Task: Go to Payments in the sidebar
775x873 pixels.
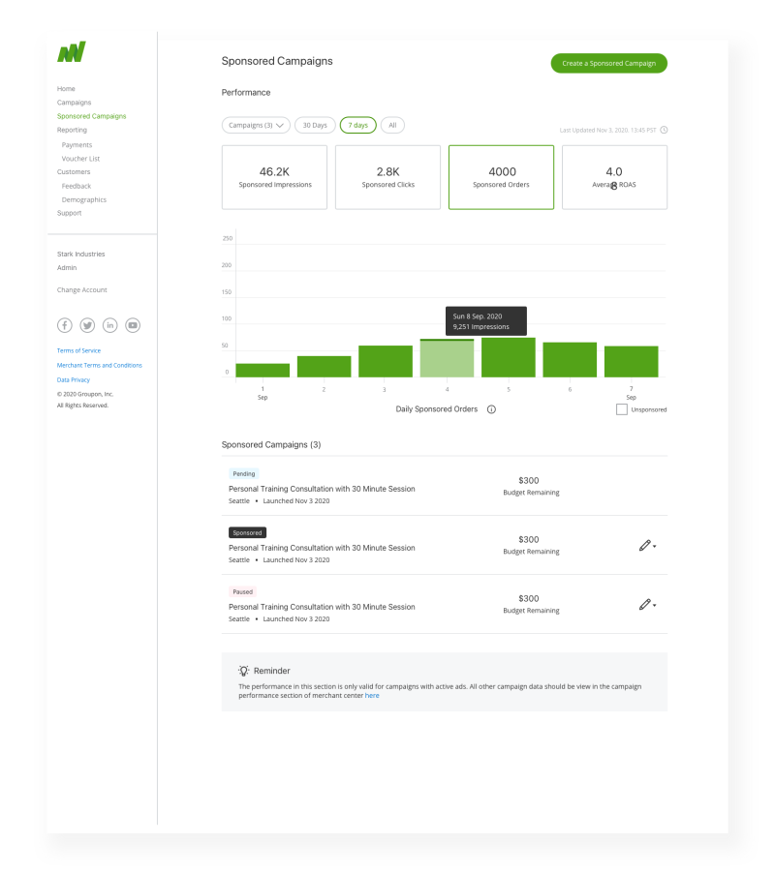Action: click(77, 145)
